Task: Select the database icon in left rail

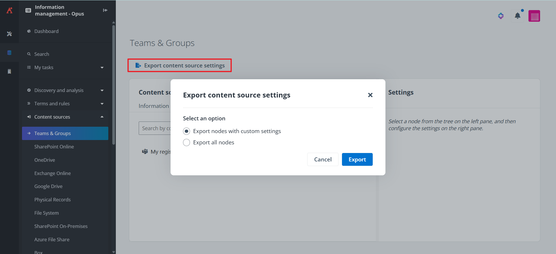Action: point(9,53)
